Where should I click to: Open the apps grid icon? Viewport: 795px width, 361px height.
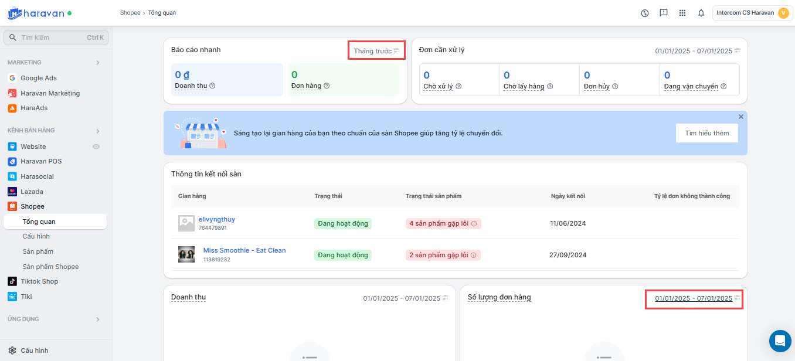pos(682,13)
